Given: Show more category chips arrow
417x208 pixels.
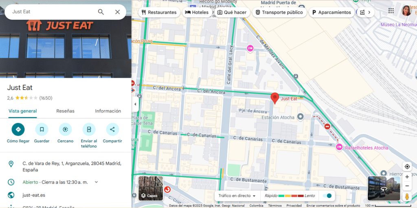Looking at the screenshot, I should (369, 12).
